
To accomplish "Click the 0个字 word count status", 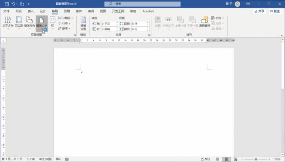I will [x=31, y=159].
